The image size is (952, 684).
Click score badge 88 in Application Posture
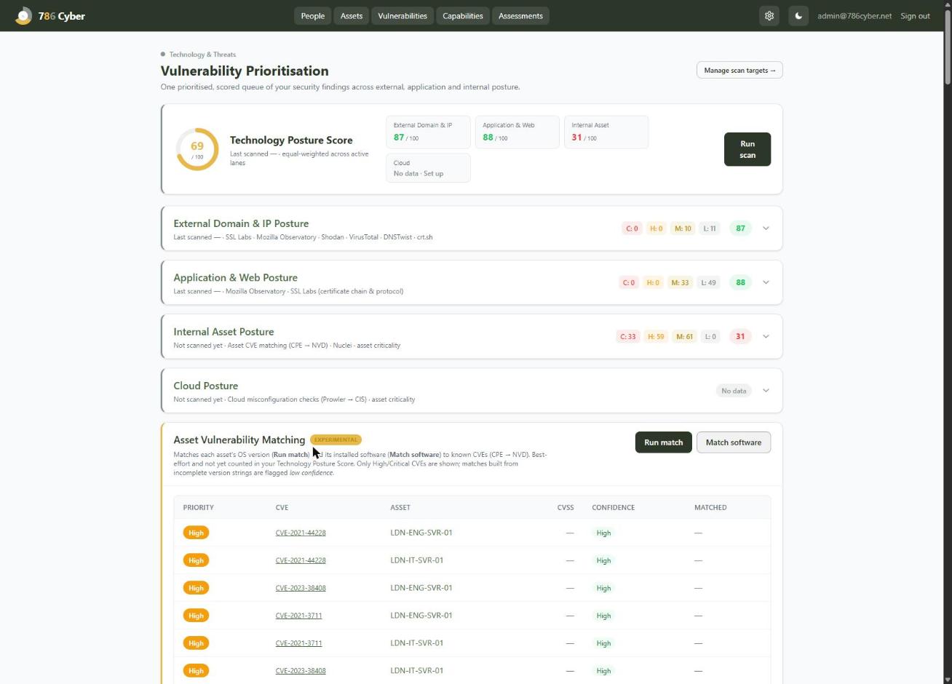click(x=740, y=282)
